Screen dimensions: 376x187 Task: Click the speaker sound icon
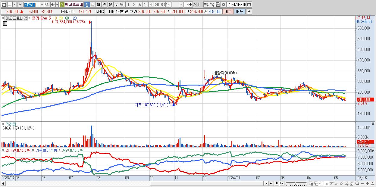[53, 5]
